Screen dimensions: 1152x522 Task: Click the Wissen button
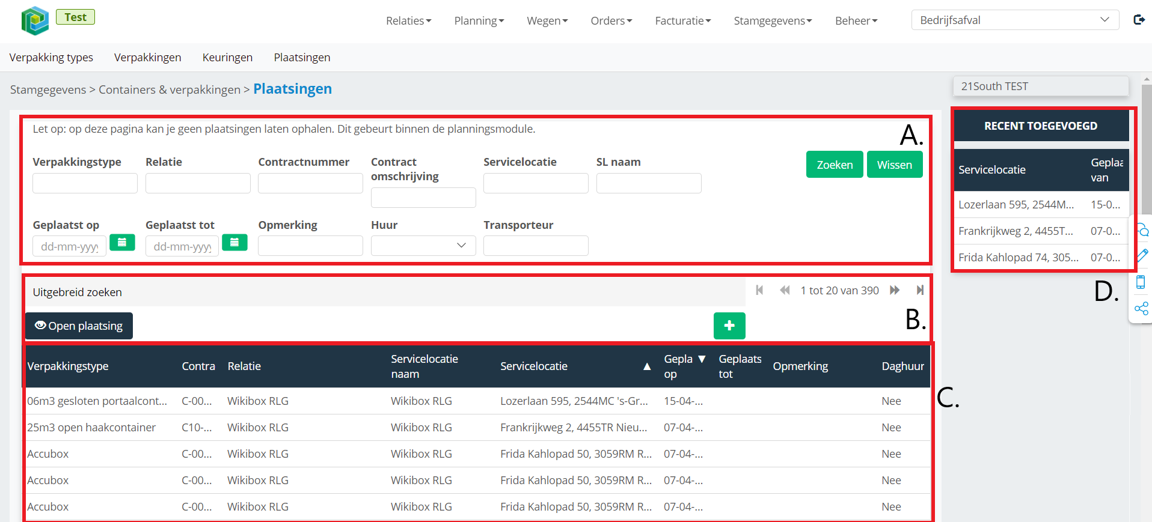[x=895, y=165]
